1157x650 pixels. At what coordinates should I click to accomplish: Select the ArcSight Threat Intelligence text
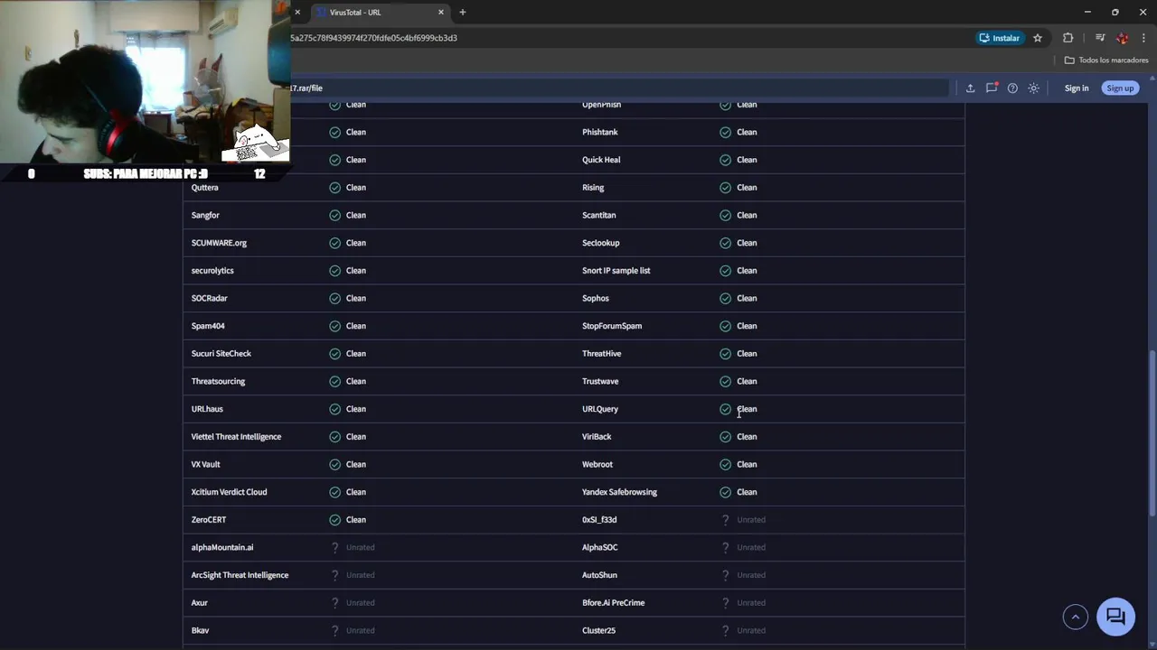[240, 575]
